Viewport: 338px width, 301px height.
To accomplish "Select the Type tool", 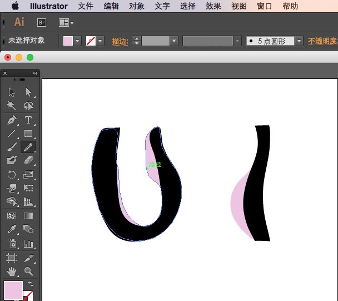I will [x=28, y=120].
